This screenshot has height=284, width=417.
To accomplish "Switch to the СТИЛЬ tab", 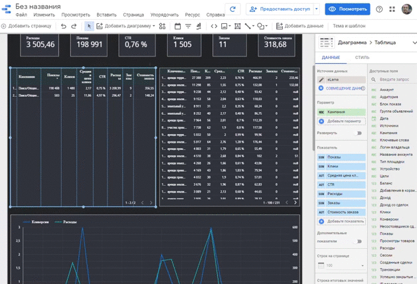I will 362,58.
